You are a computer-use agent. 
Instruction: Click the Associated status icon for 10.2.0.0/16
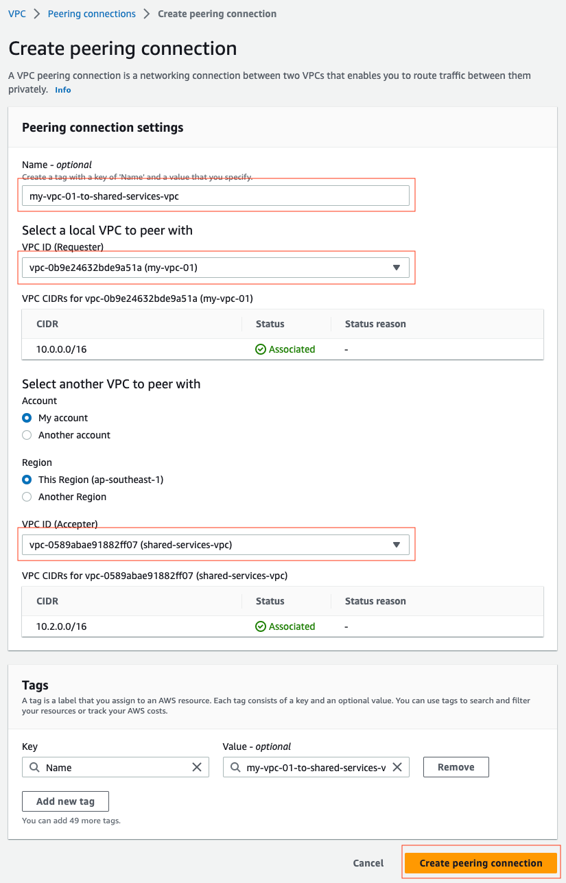pos(261,626)
